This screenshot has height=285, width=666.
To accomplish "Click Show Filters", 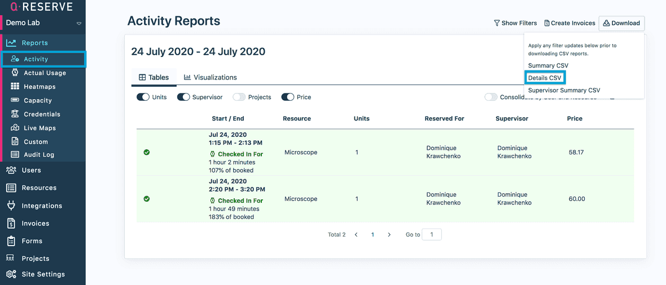I will 515,23.
